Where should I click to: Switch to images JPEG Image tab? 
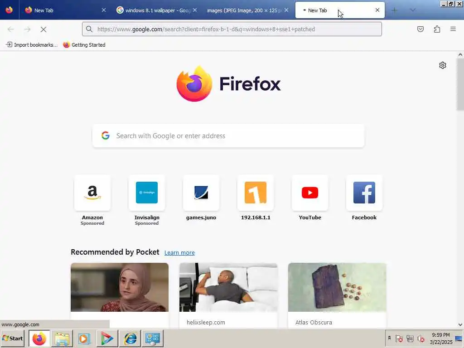248,10
